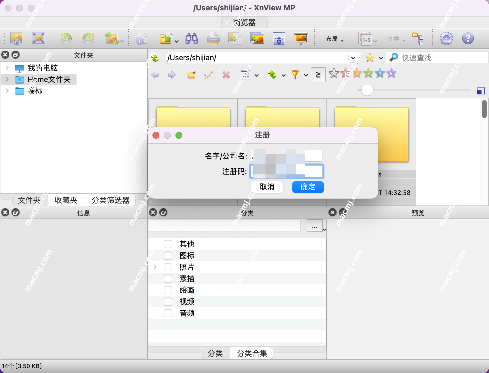Click the ... button in category panel
Viewport: 489px width, 373px height.
click(315, 226)
